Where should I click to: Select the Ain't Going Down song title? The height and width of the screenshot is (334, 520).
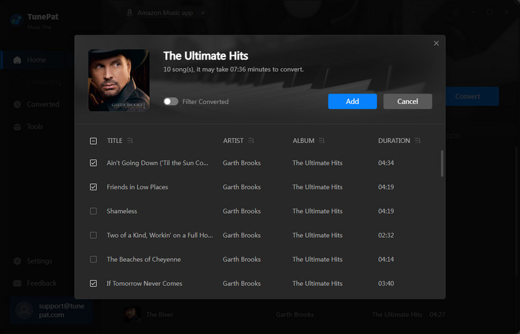[157, 163]
